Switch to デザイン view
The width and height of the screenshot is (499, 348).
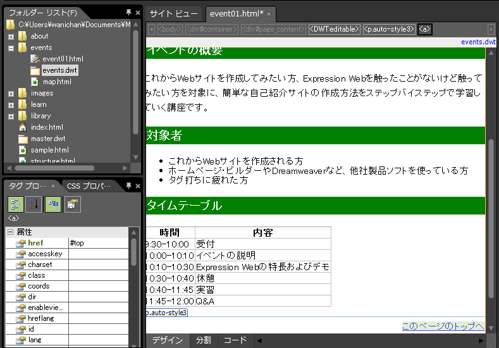(x=168, y=340)
